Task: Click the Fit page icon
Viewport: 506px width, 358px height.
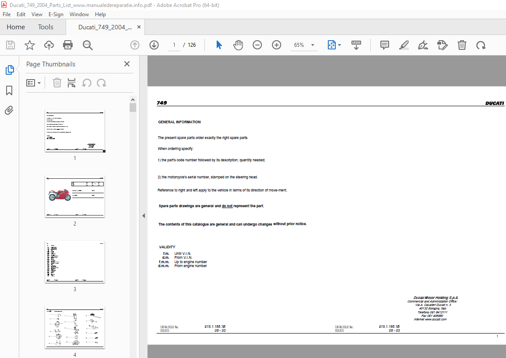Action: coord(332,45)
